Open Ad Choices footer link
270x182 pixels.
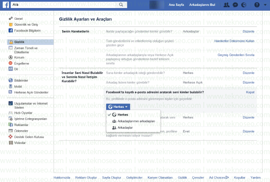pyautogui.click(x=219, y=178)
